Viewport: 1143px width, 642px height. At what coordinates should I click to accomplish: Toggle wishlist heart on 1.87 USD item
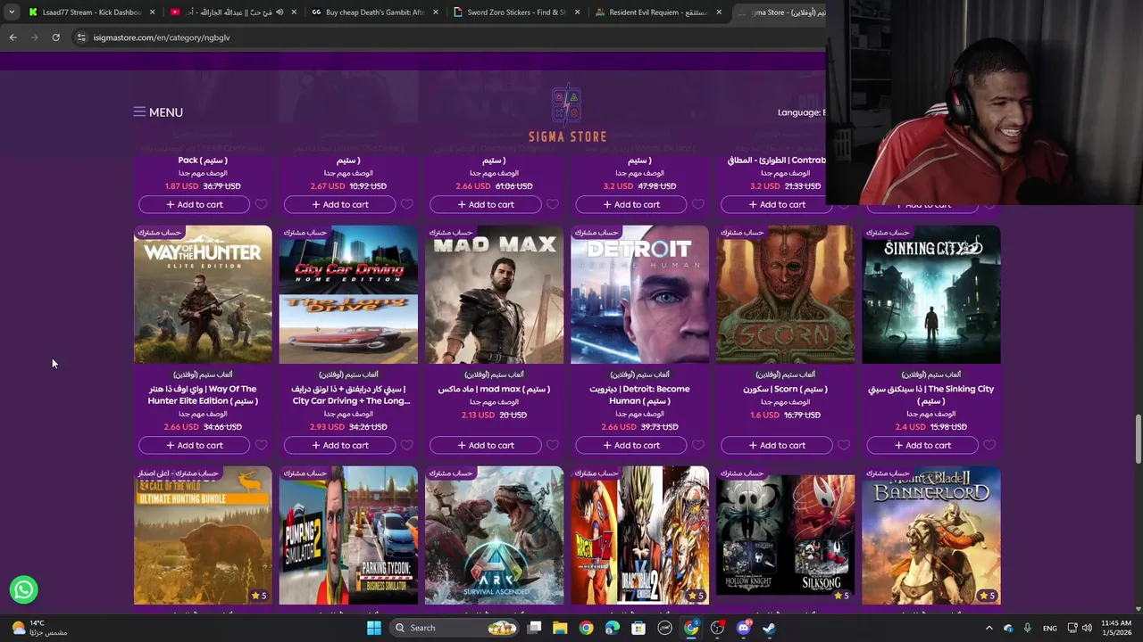click(261, 204)
